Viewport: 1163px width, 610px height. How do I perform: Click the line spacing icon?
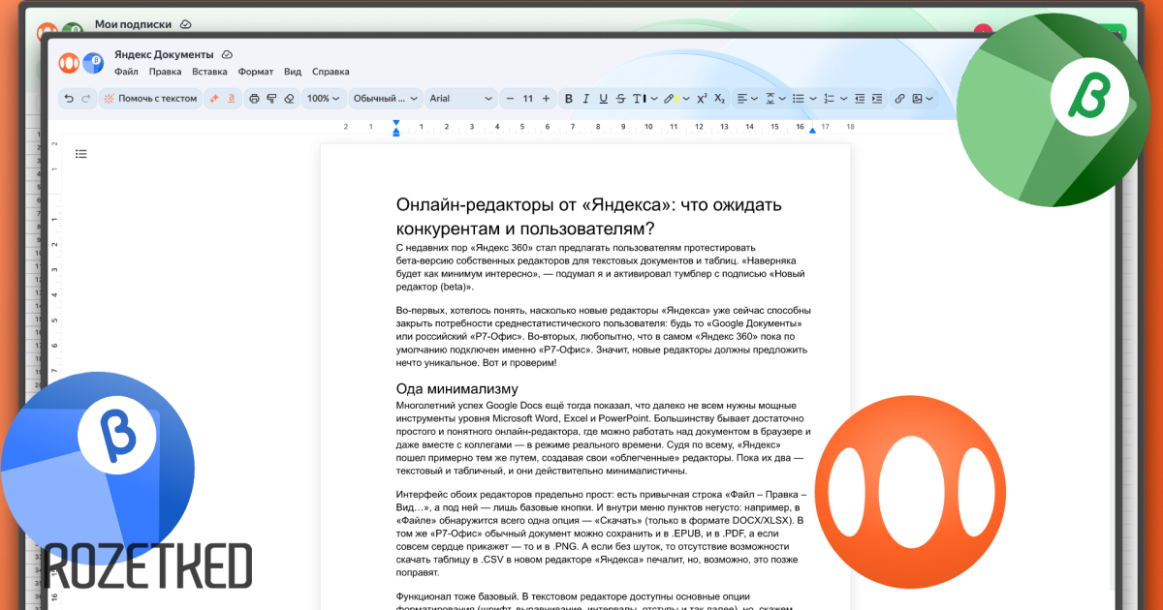coord(770,98)
